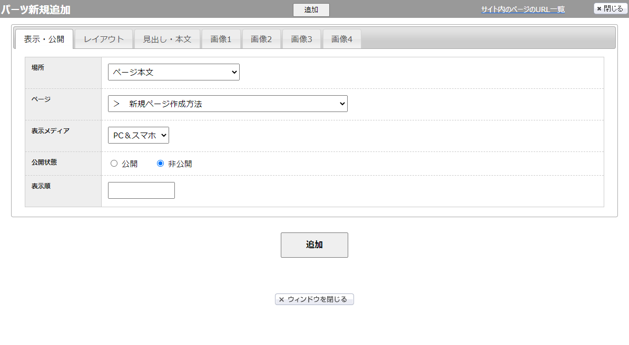
Task: Click the 閉じる button at top right
Action: point(610,9)
